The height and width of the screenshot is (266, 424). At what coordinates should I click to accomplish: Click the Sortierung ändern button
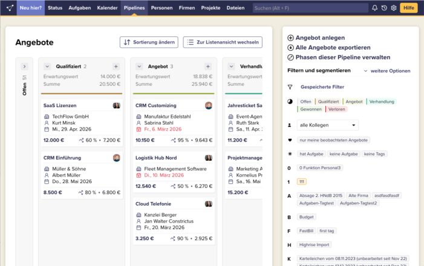pyautogui.click(x=149, y=42)
